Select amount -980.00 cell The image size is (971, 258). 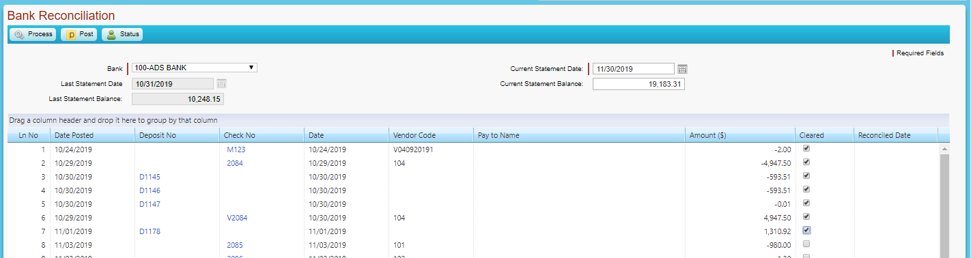pyautogui.click(x=740, y=245)
